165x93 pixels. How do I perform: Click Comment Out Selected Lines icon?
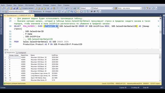point(85,11)
